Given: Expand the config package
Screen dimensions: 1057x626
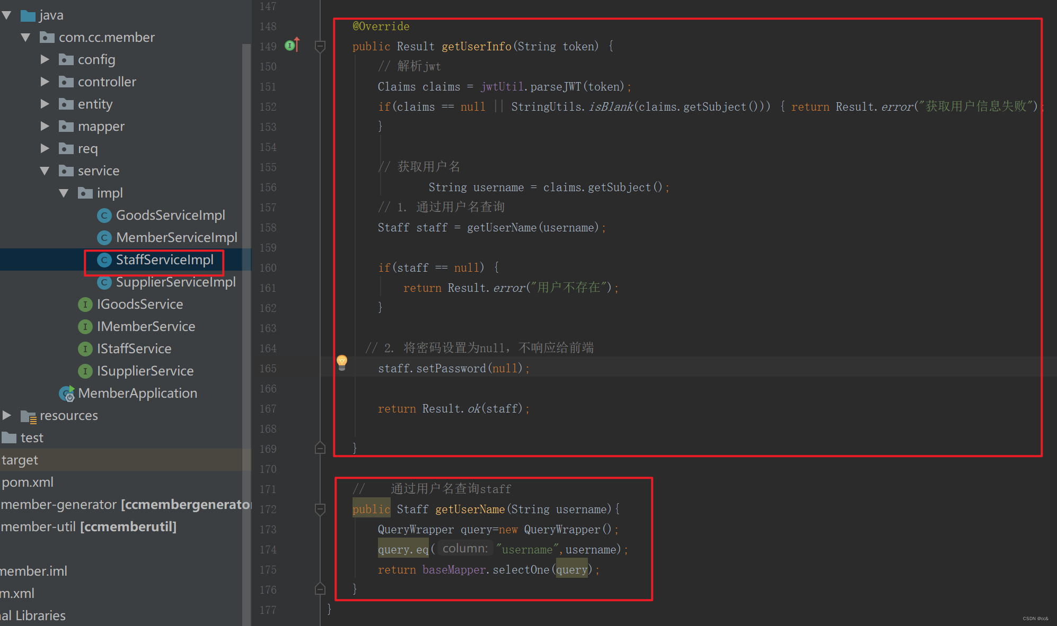Looking at the screenshot, I should click(x=45, y=59).
